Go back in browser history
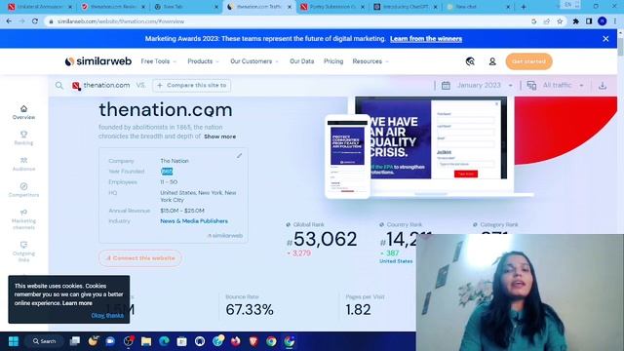The image size is (624, 351). [x=9, y=21]
